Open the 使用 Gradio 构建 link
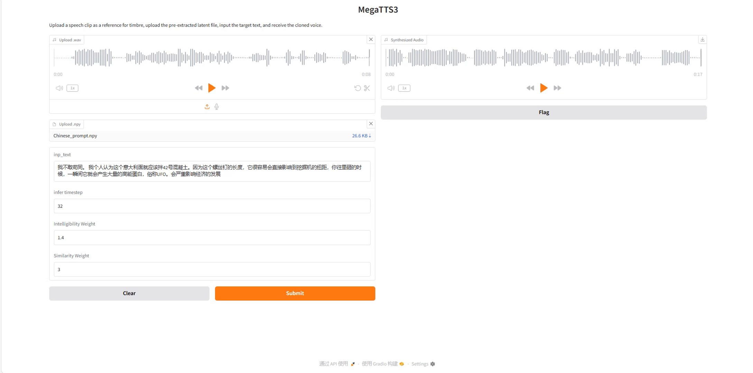The height and width of the screenshot is (373, 753). coord(383,364)
